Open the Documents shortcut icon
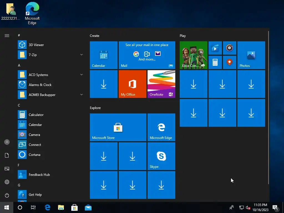 point(7,155)
